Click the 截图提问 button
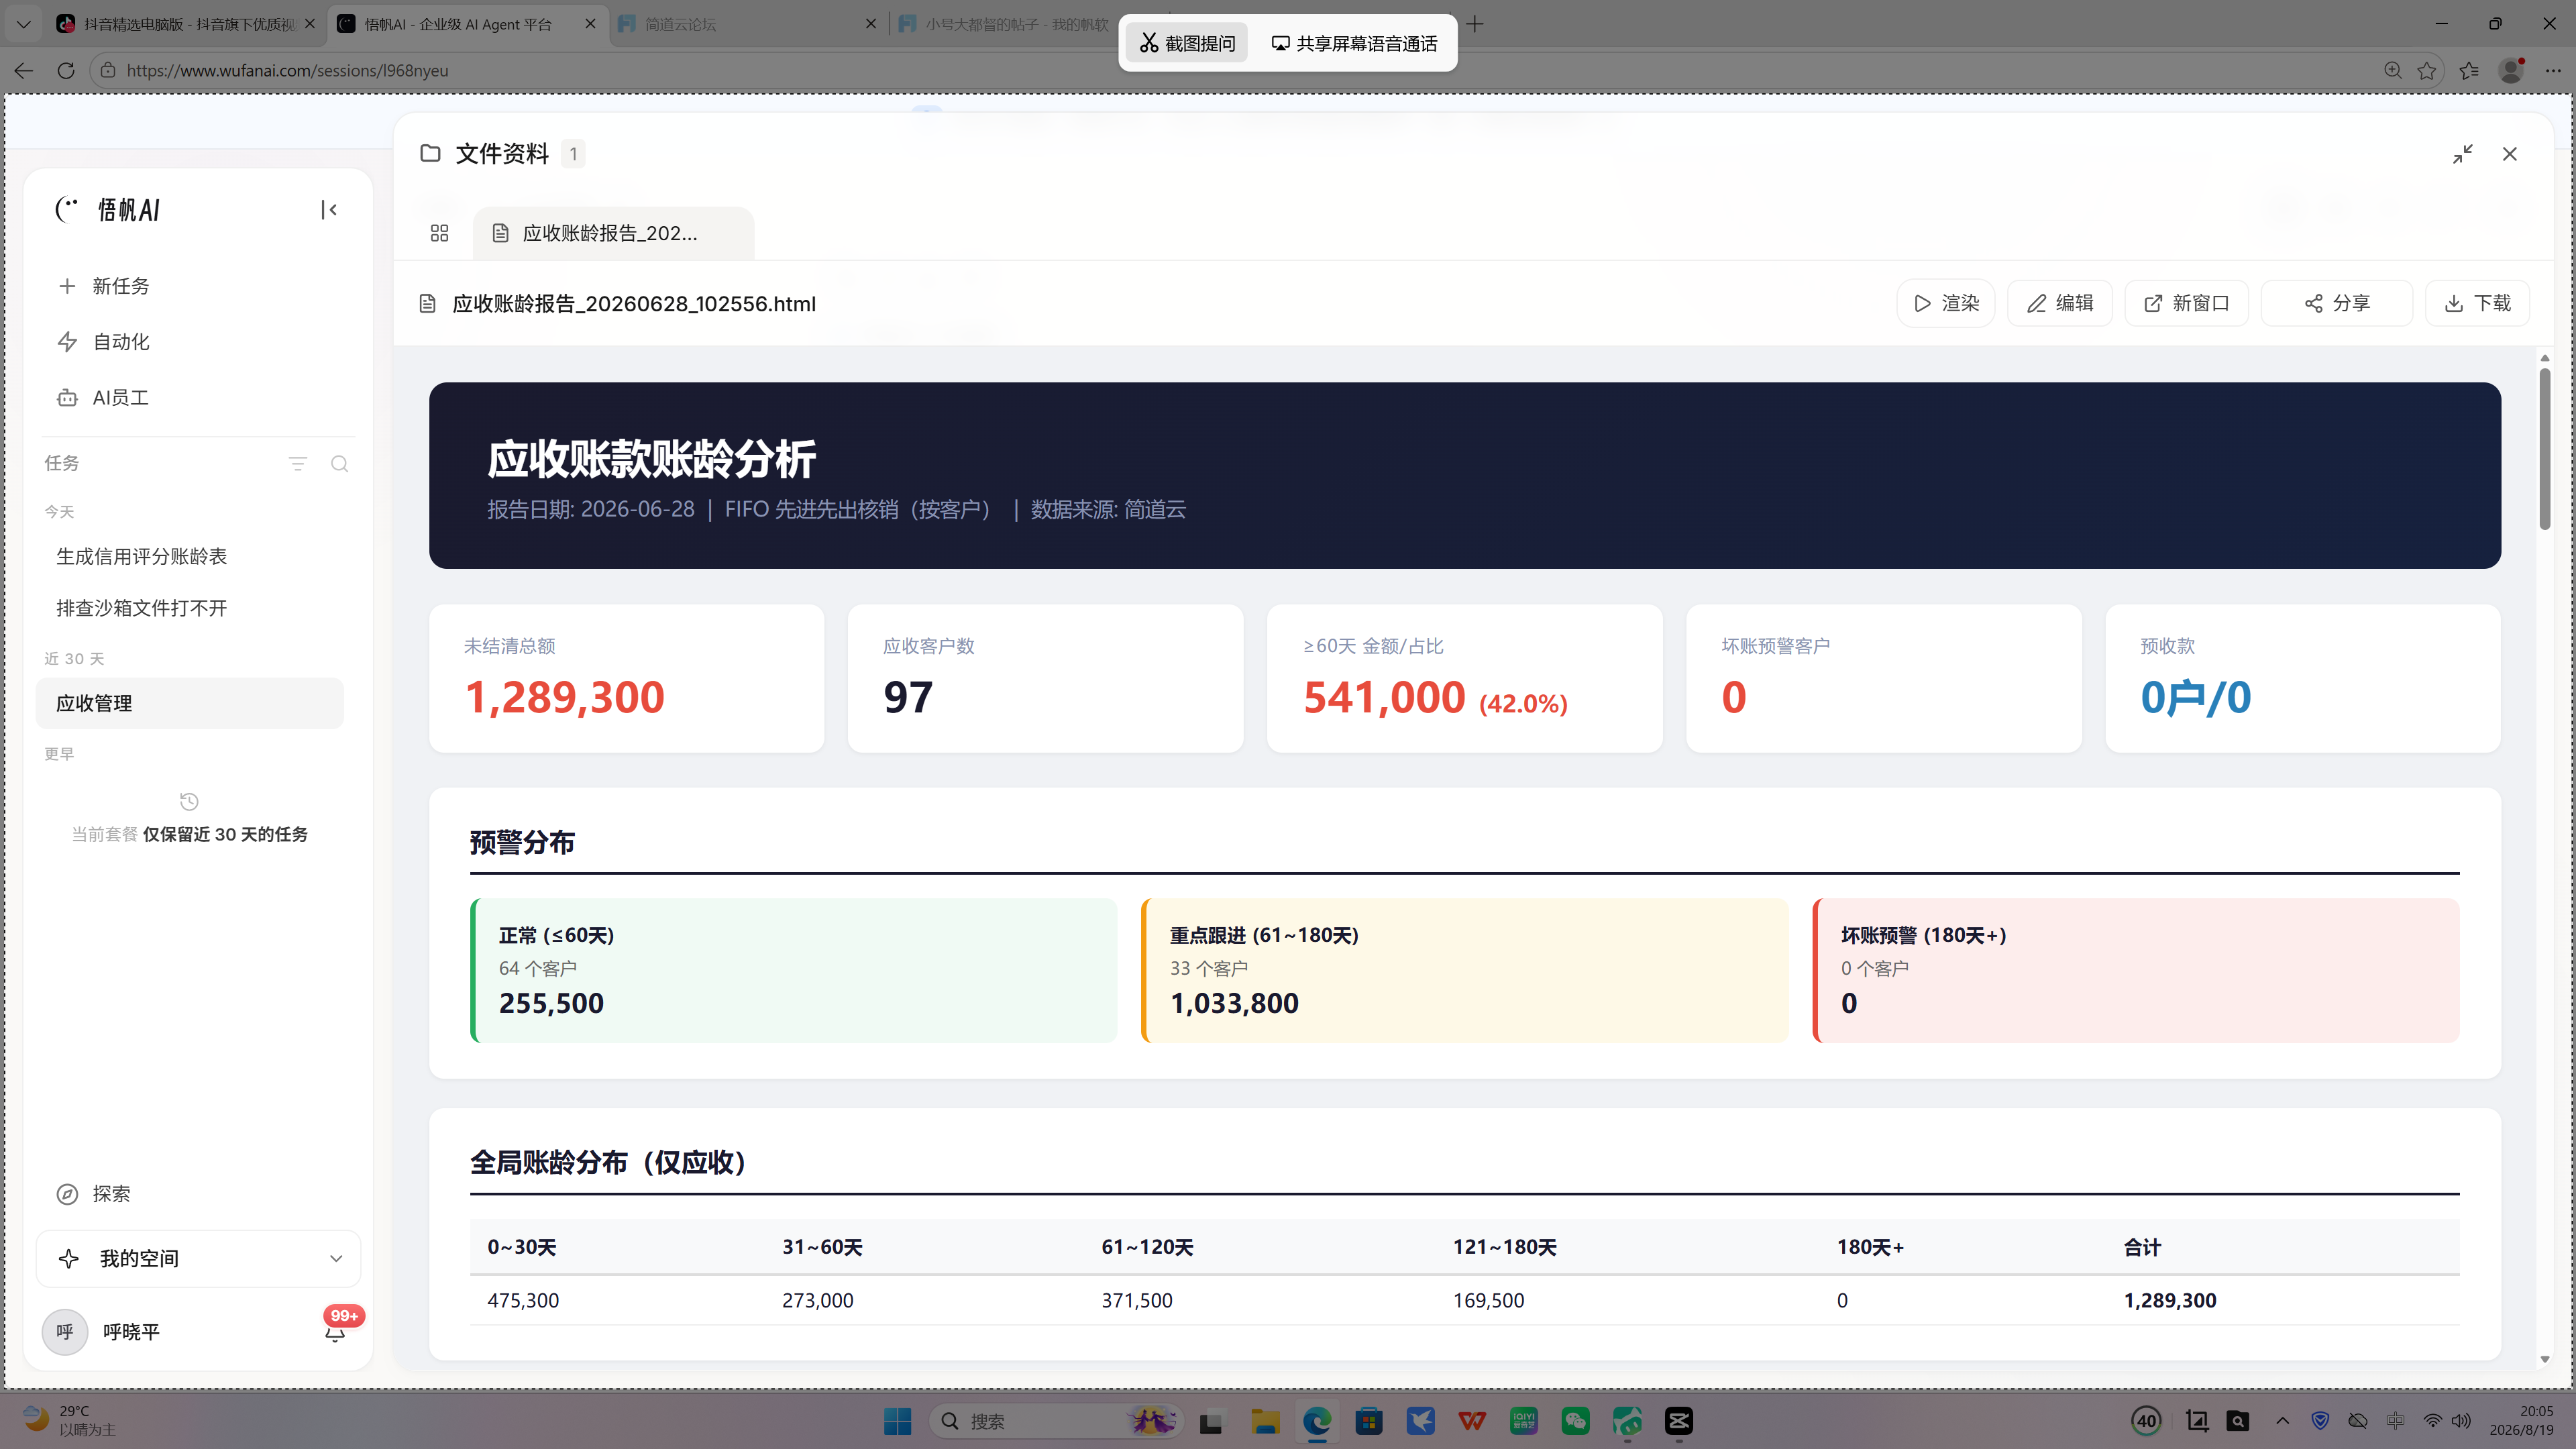The height and width of the screenshot is (1449, 2576). (x=1188, y=43)
